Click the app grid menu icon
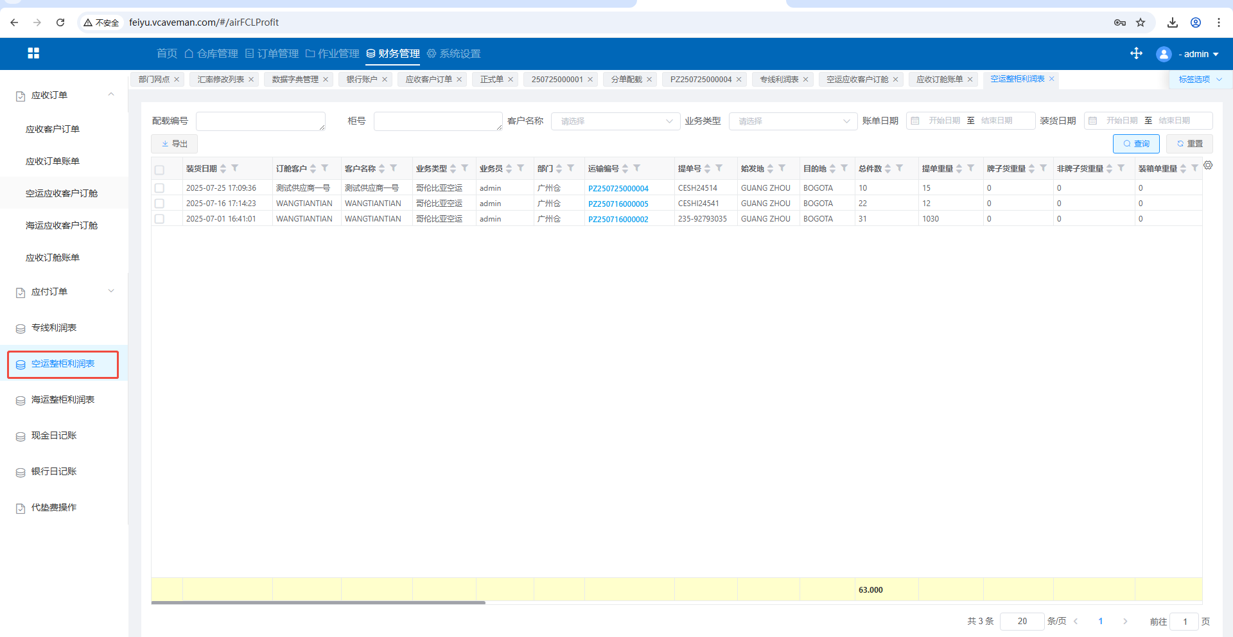Viewport: 1233px width, 637px height. tap(33, 53)
